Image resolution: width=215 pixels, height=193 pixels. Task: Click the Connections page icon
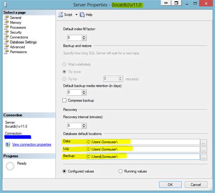[x=6, y=37]
